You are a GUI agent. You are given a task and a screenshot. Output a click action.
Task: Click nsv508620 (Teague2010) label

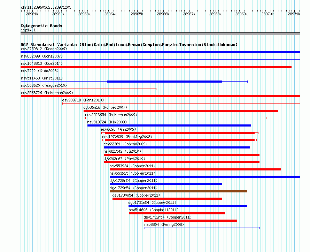[x=44, y=85]
